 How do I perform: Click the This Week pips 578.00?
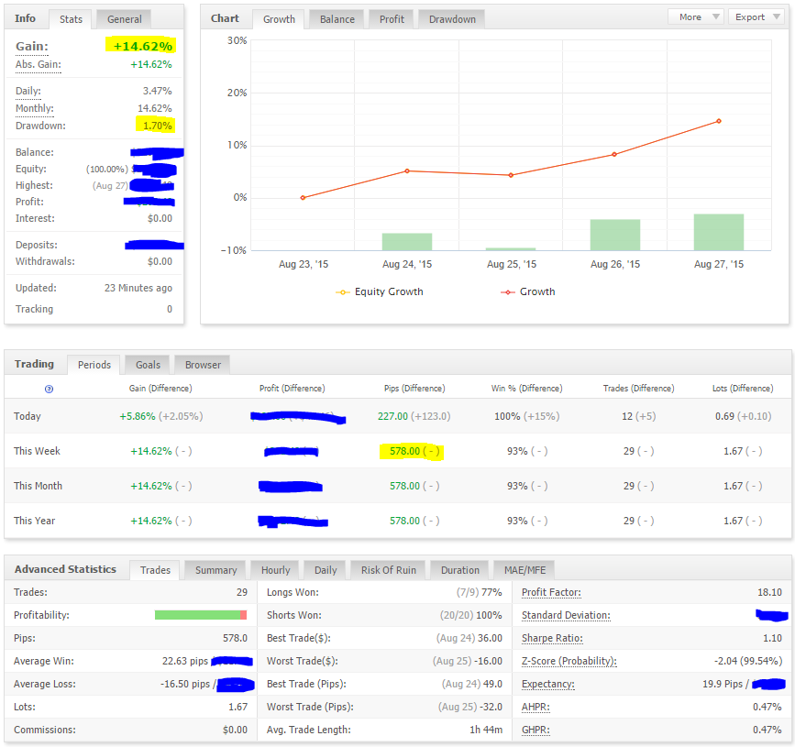pyautogui.click(x=404, y=451)
